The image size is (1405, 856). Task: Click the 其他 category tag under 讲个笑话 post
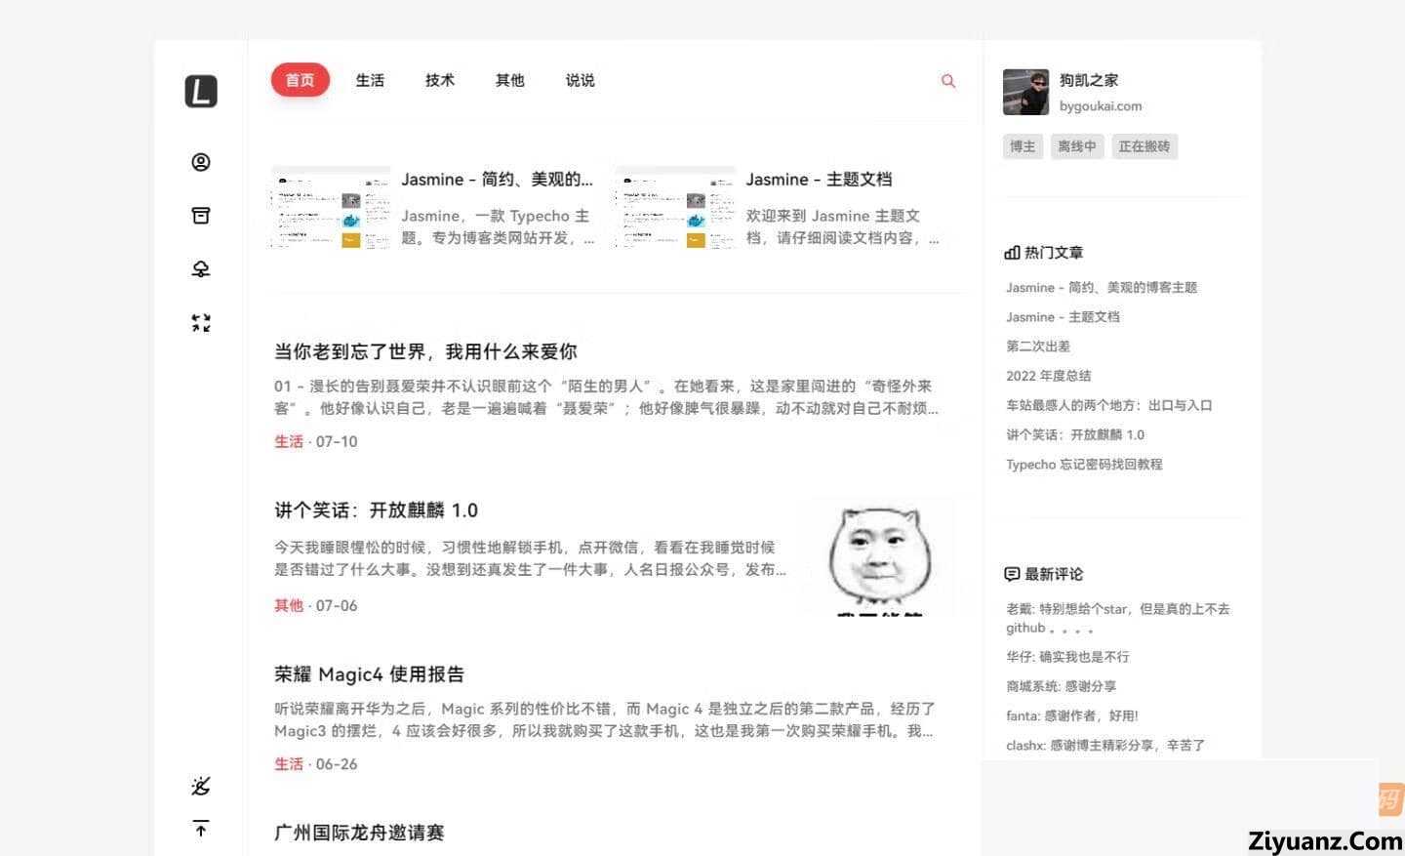289,605
